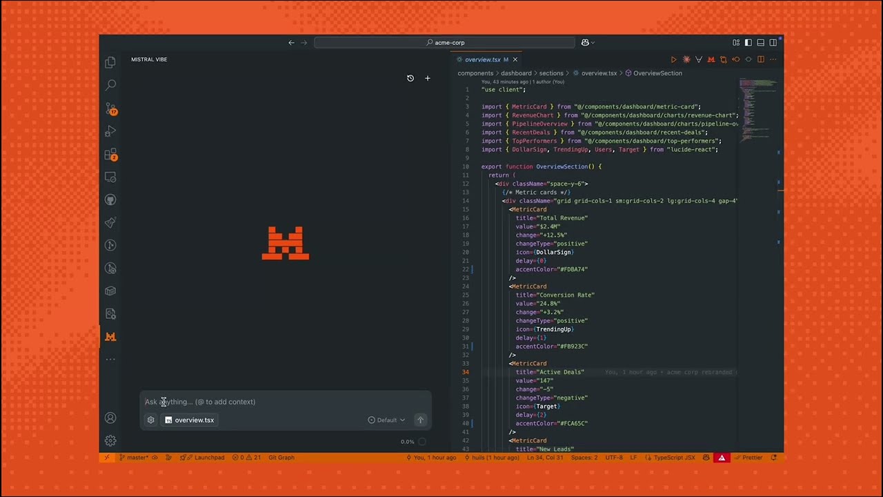883x497 pixels.
Task: Open the Search view in the activity bar
Action: pos(110,85)
